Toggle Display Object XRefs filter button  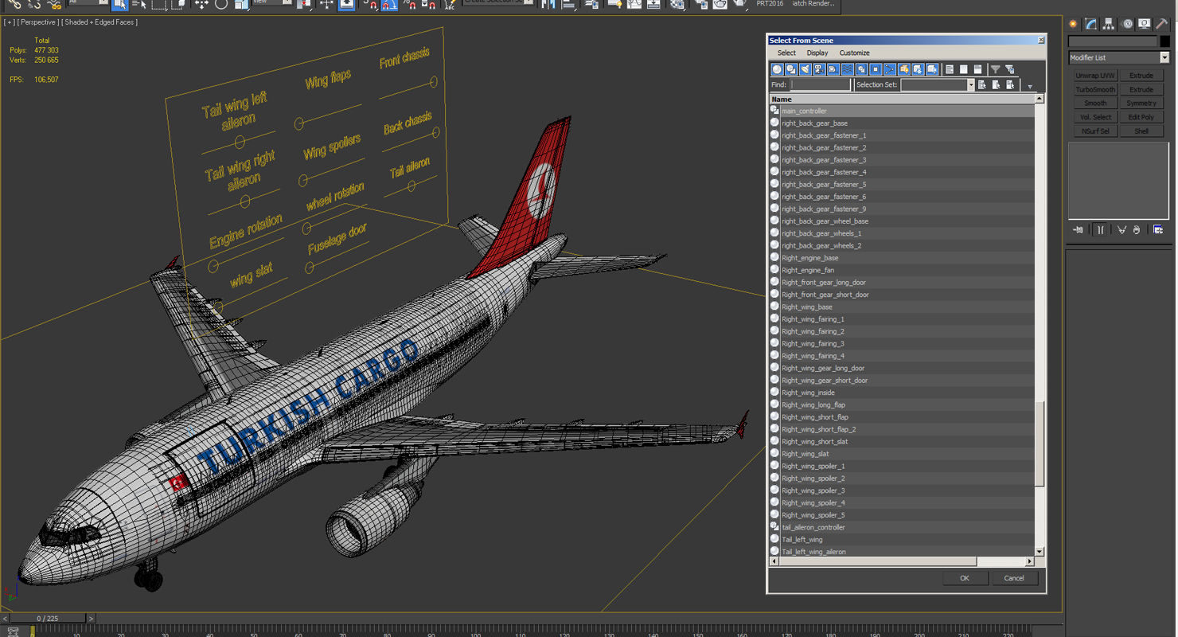tap(876, 69)
